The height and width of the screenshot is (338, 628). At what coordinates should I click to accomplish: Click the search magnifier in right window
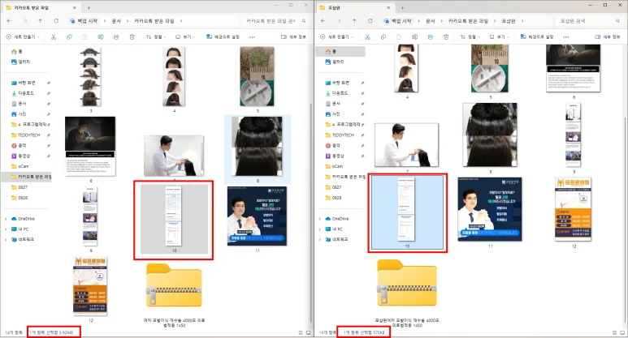click(618, 21)
